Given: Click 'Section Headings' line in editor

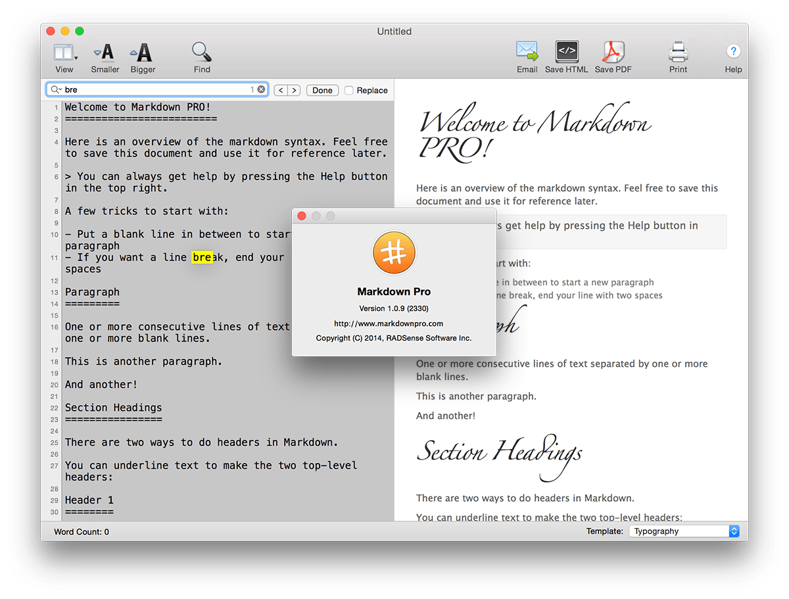Looking at the screenshot, I should pos(113,408).
